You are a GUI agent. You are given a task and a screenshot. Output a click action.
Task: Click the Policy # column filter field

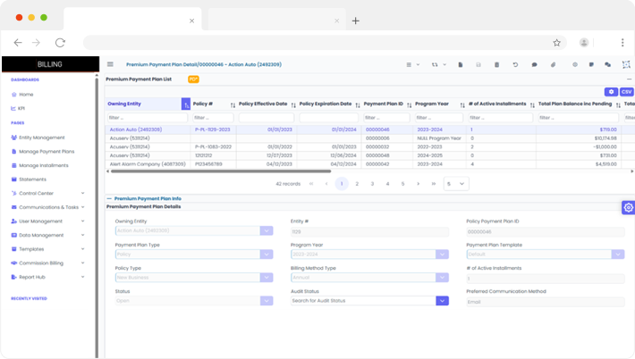213,117
